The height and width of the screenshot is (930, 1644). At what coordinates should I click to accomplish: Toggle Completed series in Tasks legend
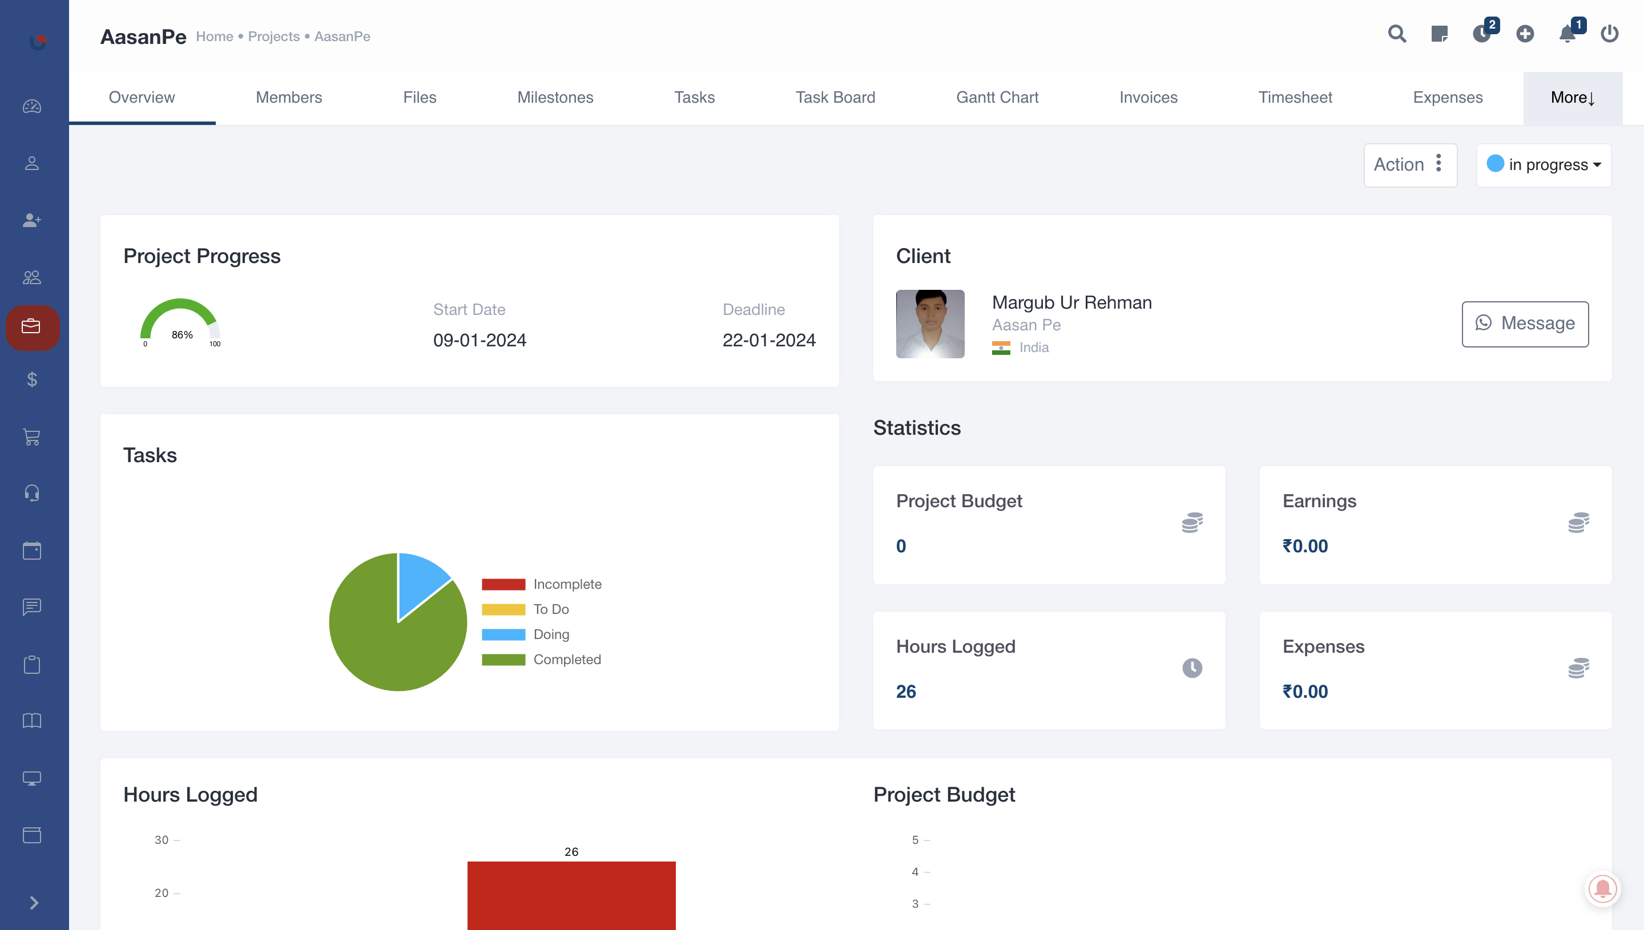pyautogui.click(x=567, y=659)
